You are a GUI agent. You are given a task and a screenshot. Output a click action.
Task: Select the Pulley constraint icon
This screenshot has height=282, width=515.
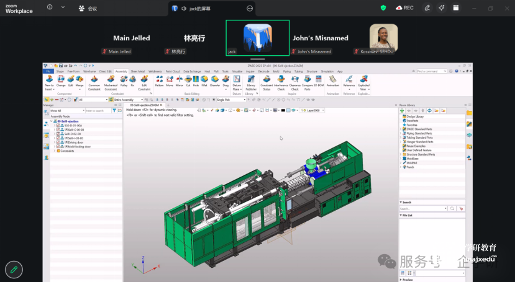pos(124,81)
